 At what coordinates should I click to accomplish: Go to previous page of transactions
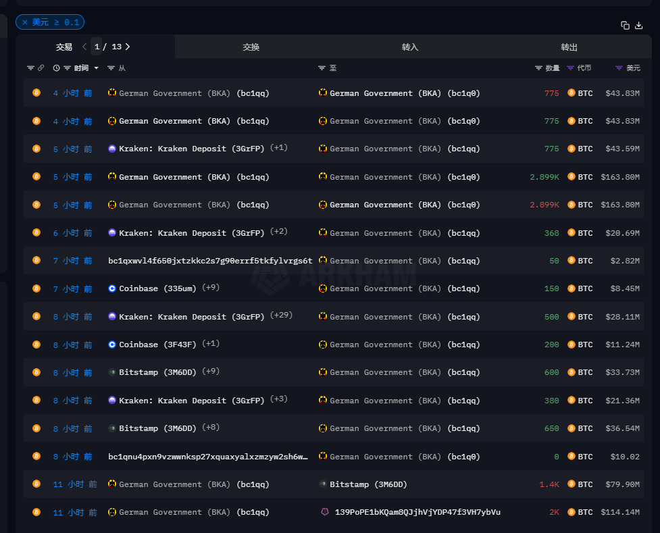click(84, 47)
